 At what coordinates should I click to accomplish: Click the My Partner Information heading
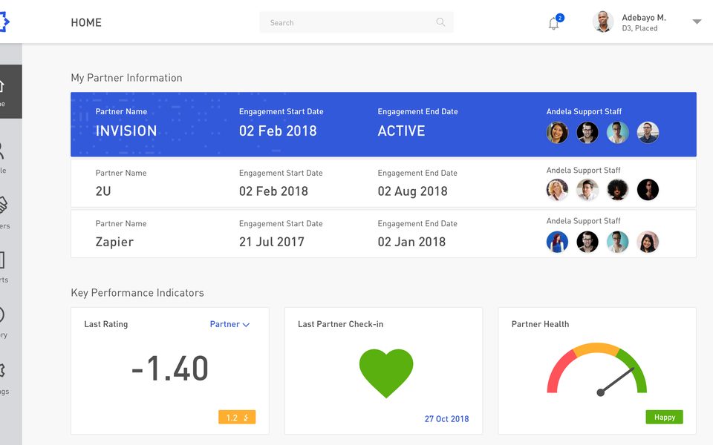[126, 78]
